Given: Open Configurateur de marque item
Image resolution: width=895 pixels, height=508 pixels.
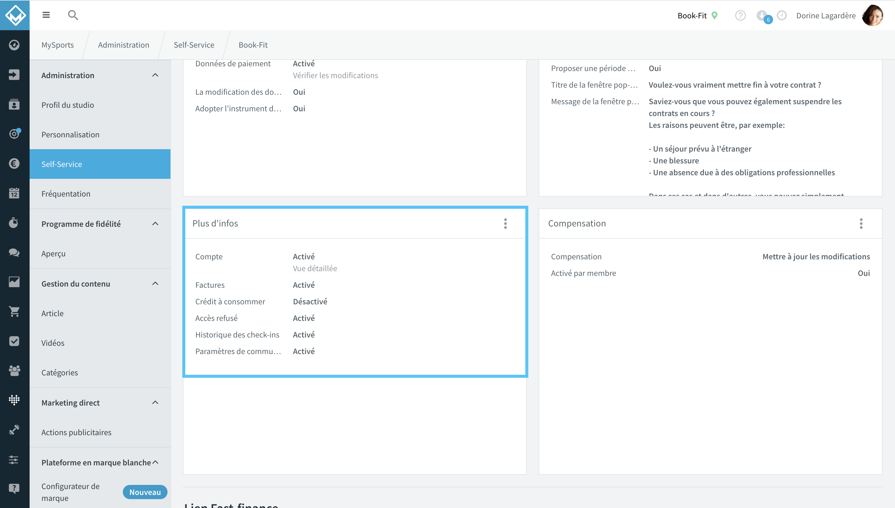Looking at the screenshot, I should coord(70,492).
